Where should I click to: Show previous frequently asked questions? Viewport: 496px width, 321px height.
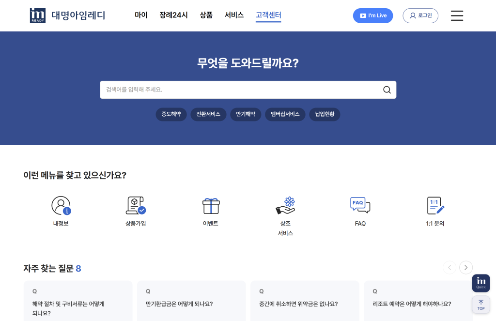tap(449, 267)
